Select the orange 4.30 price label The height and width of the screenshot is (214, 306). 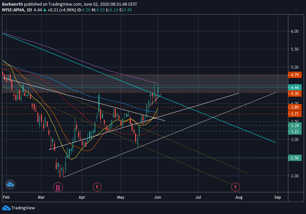click(x=295, y=94)
